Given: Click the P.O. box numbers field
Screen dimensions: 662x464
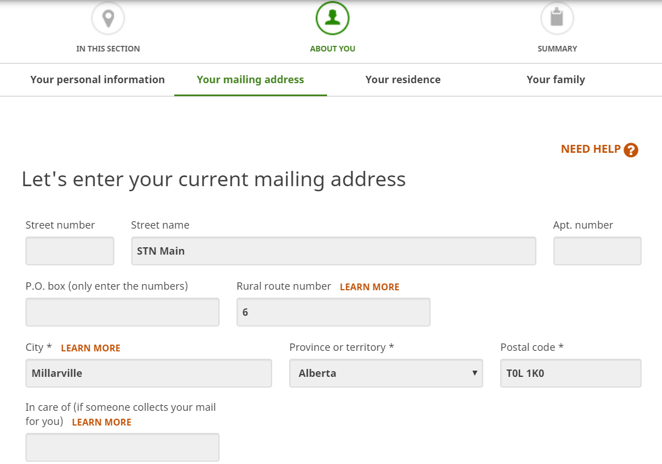Looking at the screenshot, I should click(x=122, y=312).
